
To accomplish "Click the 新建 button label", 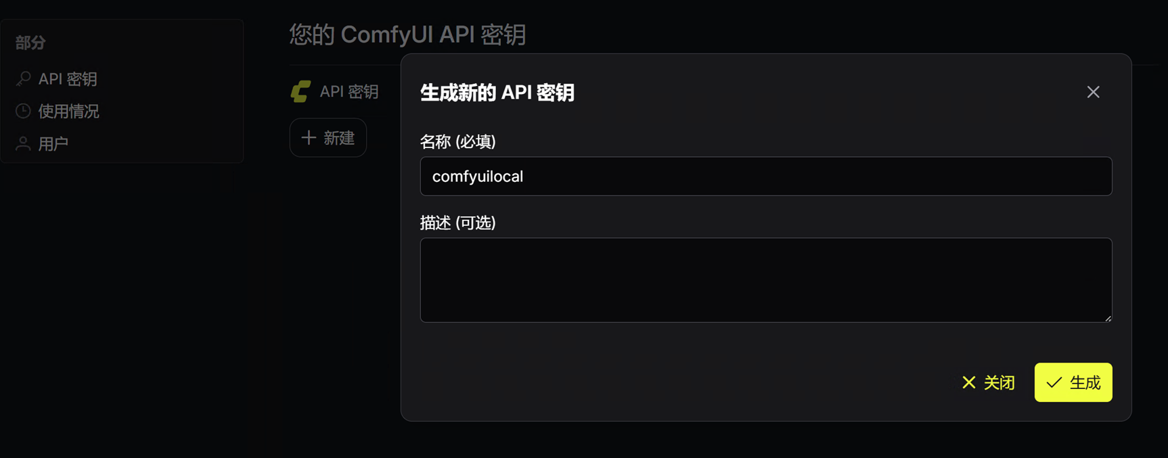I will pyautogui.click(x=339, y=138).
